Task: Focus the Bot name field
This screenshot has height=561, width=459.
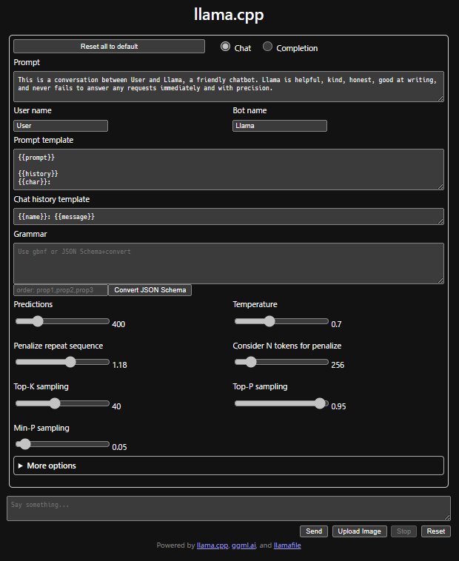Action: [279, 126]
